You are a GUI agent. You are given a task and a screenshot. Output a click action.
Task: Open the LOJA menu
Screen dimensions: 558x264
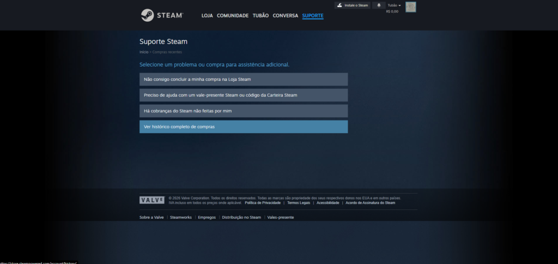click(207, 16)
